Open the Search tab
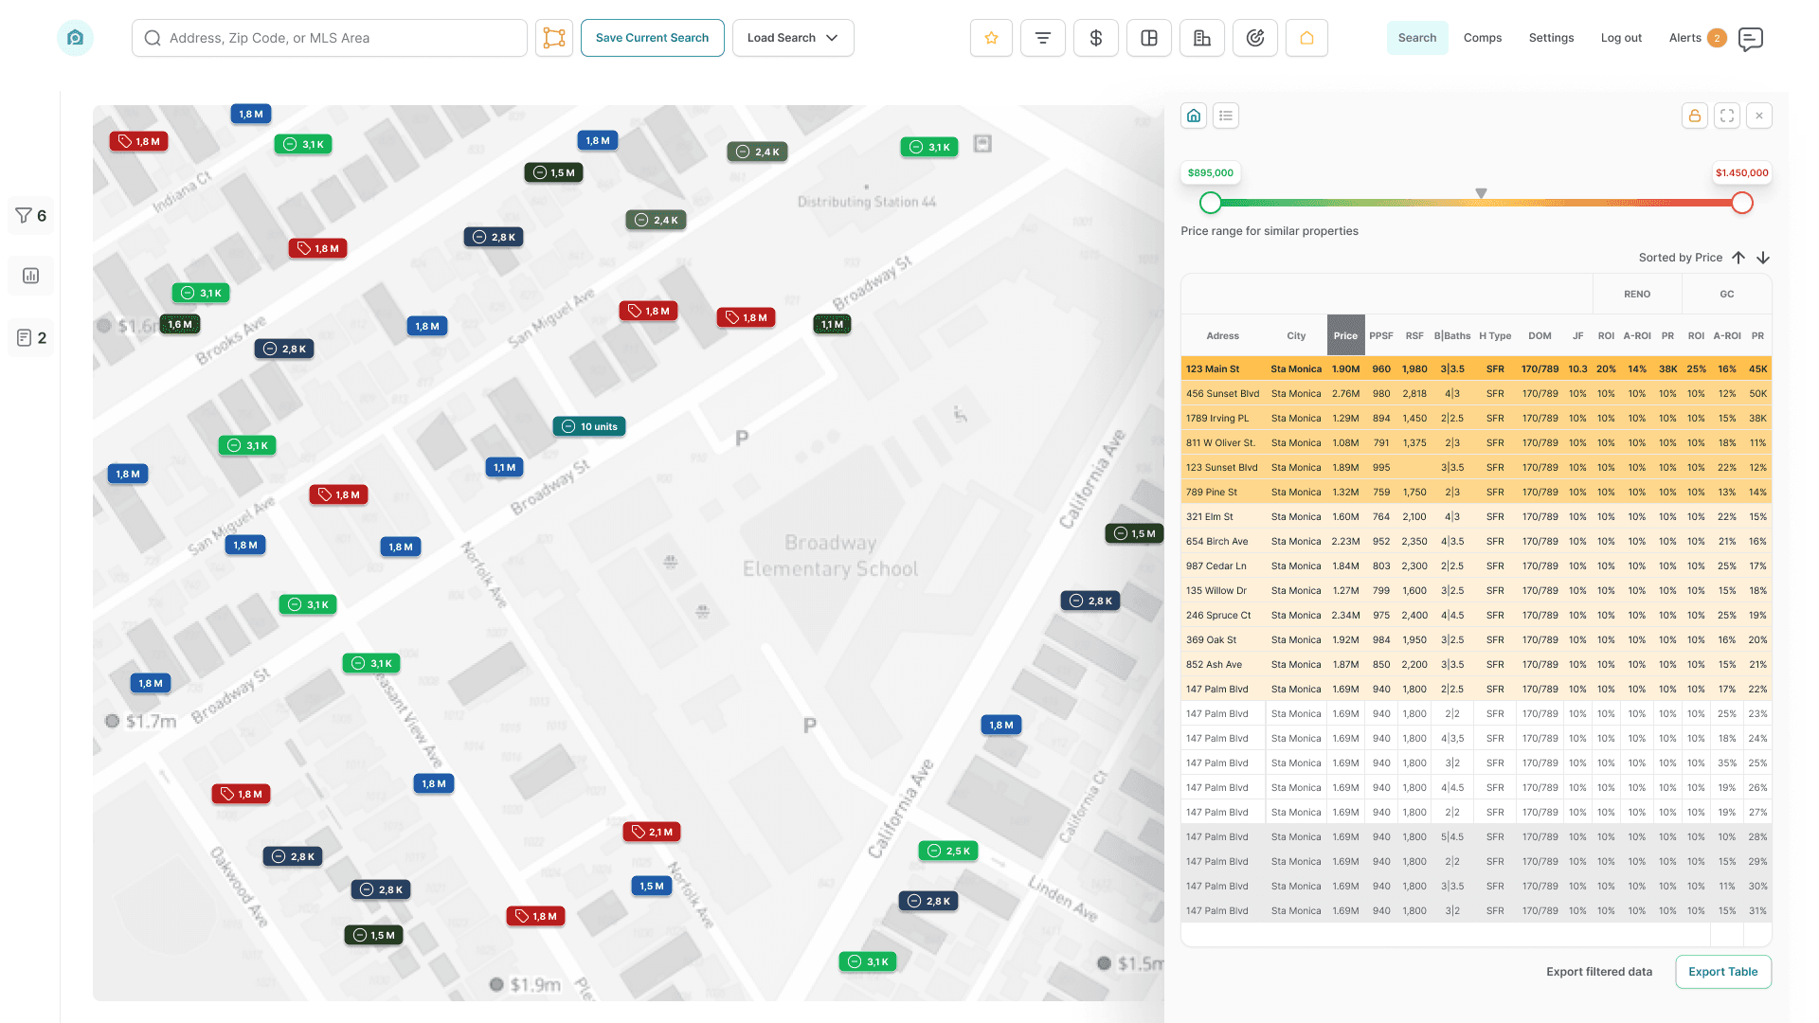1819x1023 pixels. pos(1417,38)
